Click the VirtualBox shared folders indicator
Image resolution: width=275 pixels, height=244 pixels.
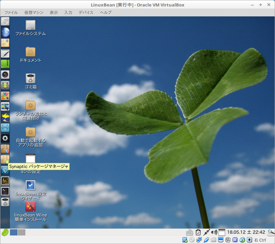click(213, 240)
